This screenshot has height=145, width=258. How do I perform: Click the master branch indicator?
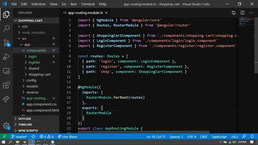pos(19,137)
